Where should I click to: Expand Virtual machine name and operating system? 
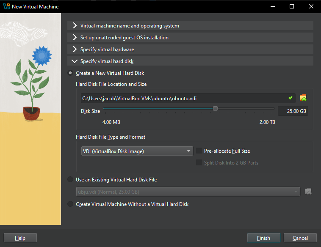[x=130, y=26]
